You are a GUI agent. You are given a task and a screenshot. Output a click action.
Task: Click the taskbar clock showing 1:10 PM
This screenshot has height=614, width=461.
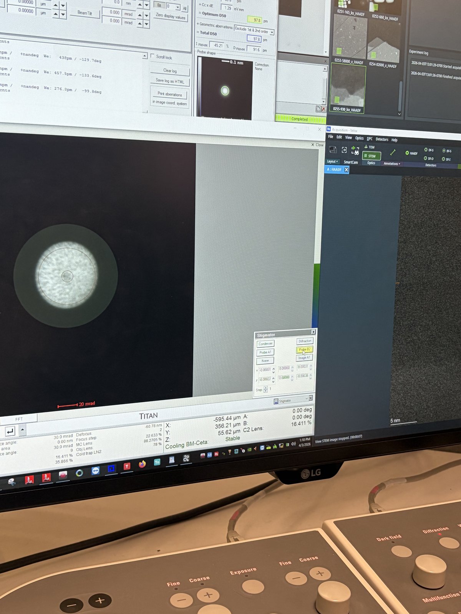point(304,442)
